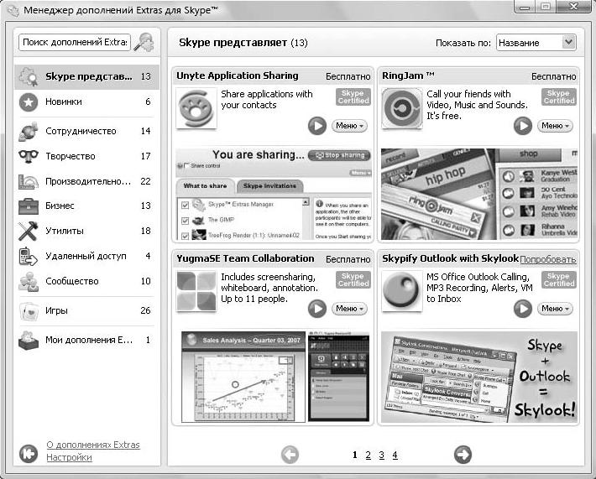This screenshot has width=596, height=479.
Task: Go to previous page with left arrow
Action: tap(290, 455)
